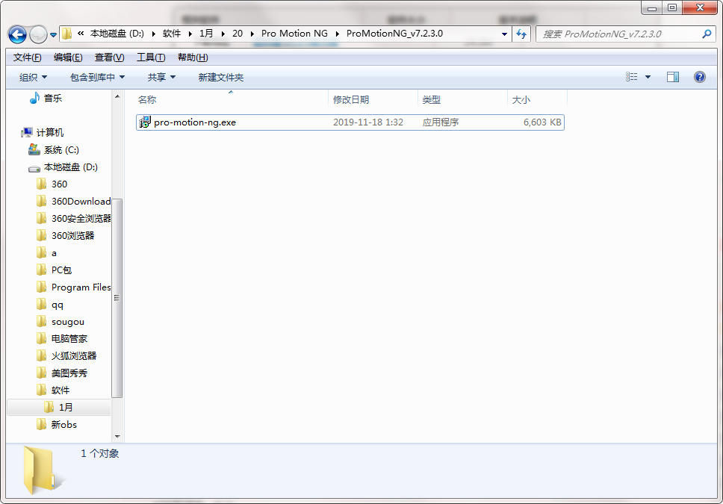Show hidden path levels via the double chevron
Image resolution: width=723 pixels, height=504 pixels.
pos(81,33)
